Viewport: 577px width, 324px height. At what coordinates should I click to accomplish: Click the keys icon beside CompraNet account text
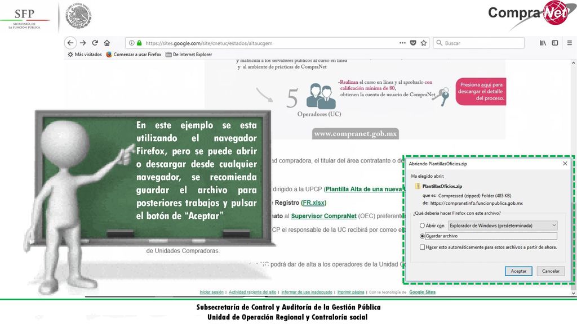tap(441, 97)
